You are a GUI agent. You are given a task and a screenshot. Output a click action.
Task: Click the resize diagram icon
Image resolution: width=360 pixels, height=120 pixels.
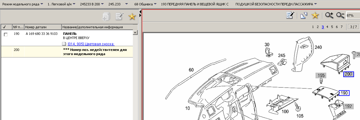304,15
